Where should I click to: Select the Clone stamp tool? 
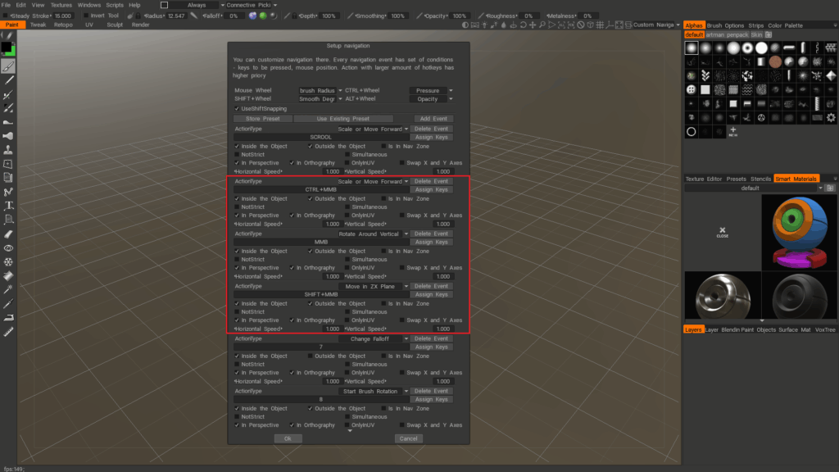8,150
